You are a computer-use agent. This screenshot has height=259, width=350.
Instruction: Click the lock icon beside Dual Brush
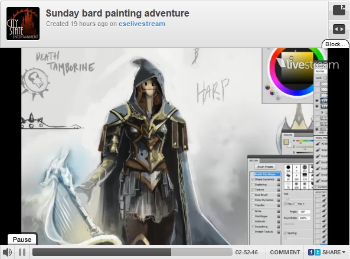(279, 195)
